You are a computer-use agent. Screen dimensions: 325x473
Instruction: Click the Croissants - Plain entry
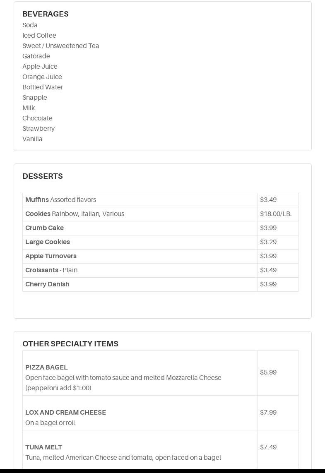[x=51, y=270]
